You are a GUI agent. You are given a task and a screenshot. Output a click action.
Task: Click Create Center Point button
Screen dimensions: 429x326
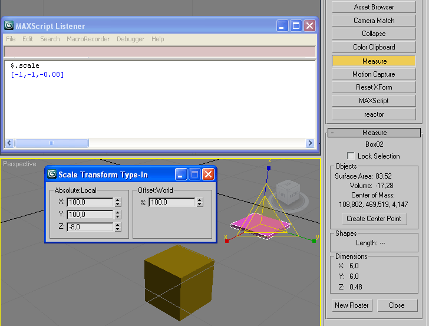374,219
